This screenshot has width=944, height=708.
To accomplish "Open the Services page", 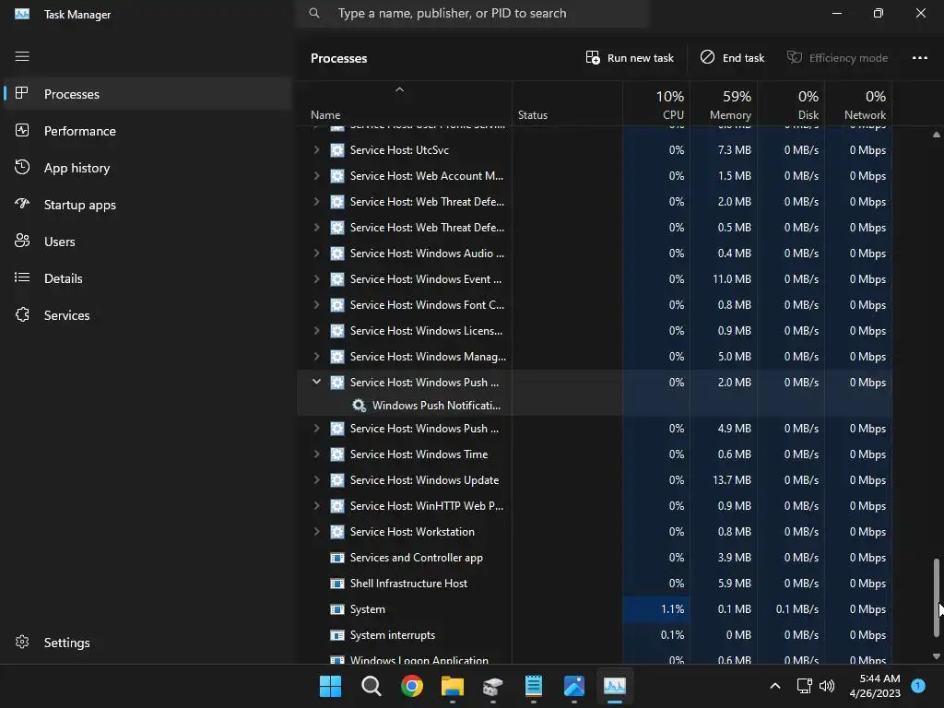I will (x=147, y=315).
